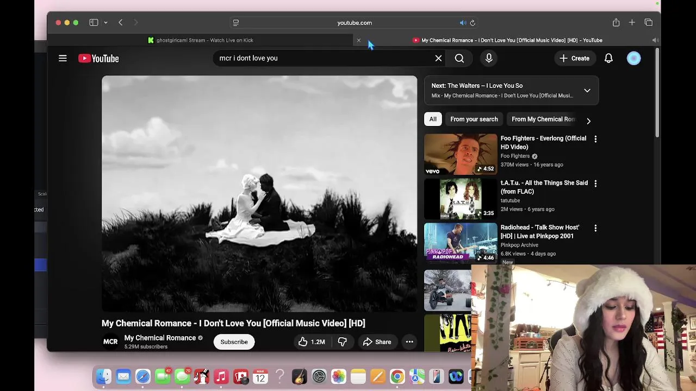Viewport: 696px width, 391px height.
Task: Open more actions menu under the video
Action: (x=409, y=342)
